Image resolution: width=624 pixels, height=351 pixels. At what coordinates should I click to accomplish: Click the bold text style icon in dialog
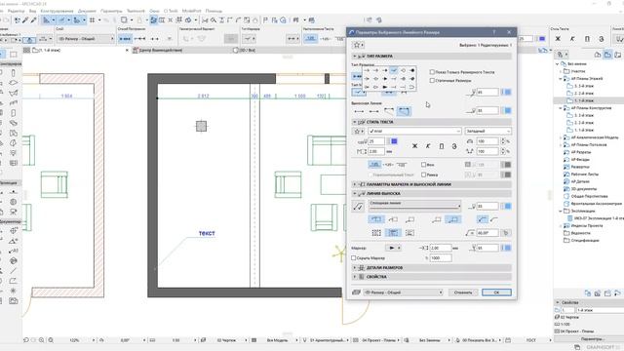click(x=414, y=146)
